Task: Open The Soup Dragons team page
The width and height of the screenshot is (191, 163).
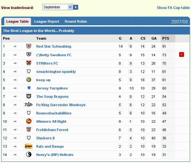Action: 52,97
